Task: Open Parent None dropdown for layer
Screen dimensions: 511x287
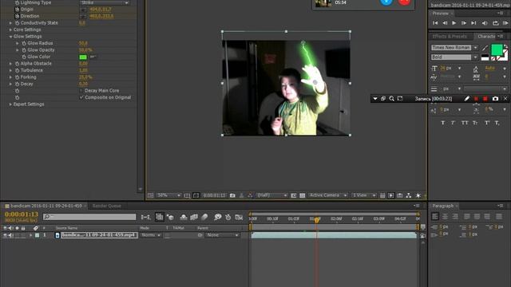Action: pos(222,235)
